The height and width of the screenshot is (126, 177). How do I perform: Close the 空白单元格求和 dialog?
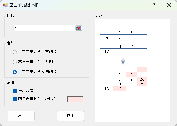coord(169,5)
